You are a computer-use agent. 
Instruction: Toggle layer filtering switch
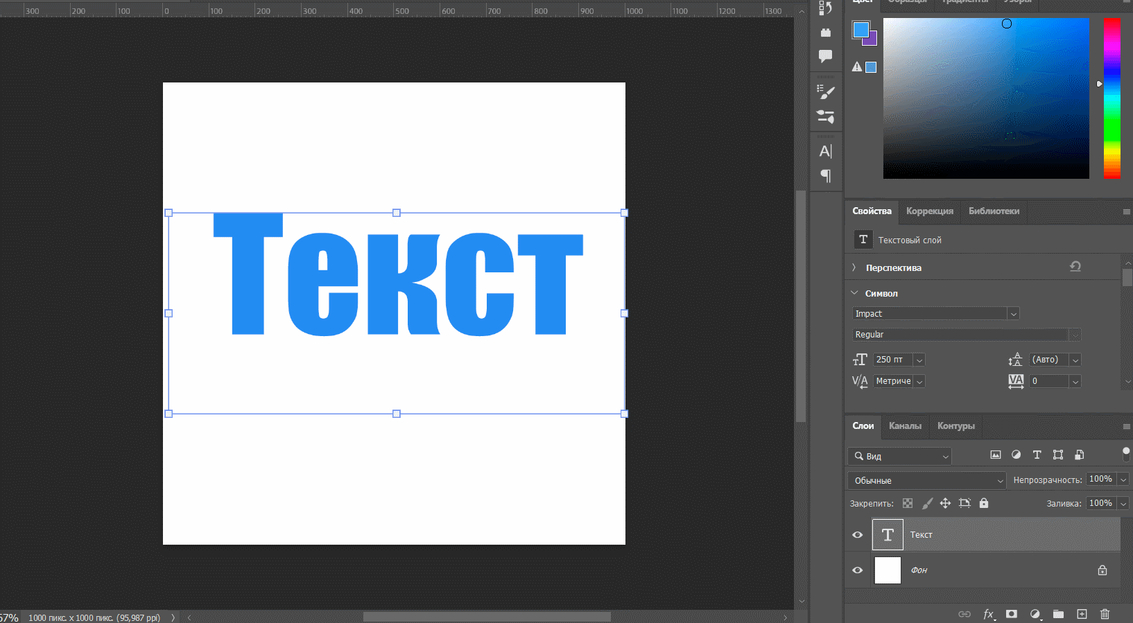pos(1126,455)
